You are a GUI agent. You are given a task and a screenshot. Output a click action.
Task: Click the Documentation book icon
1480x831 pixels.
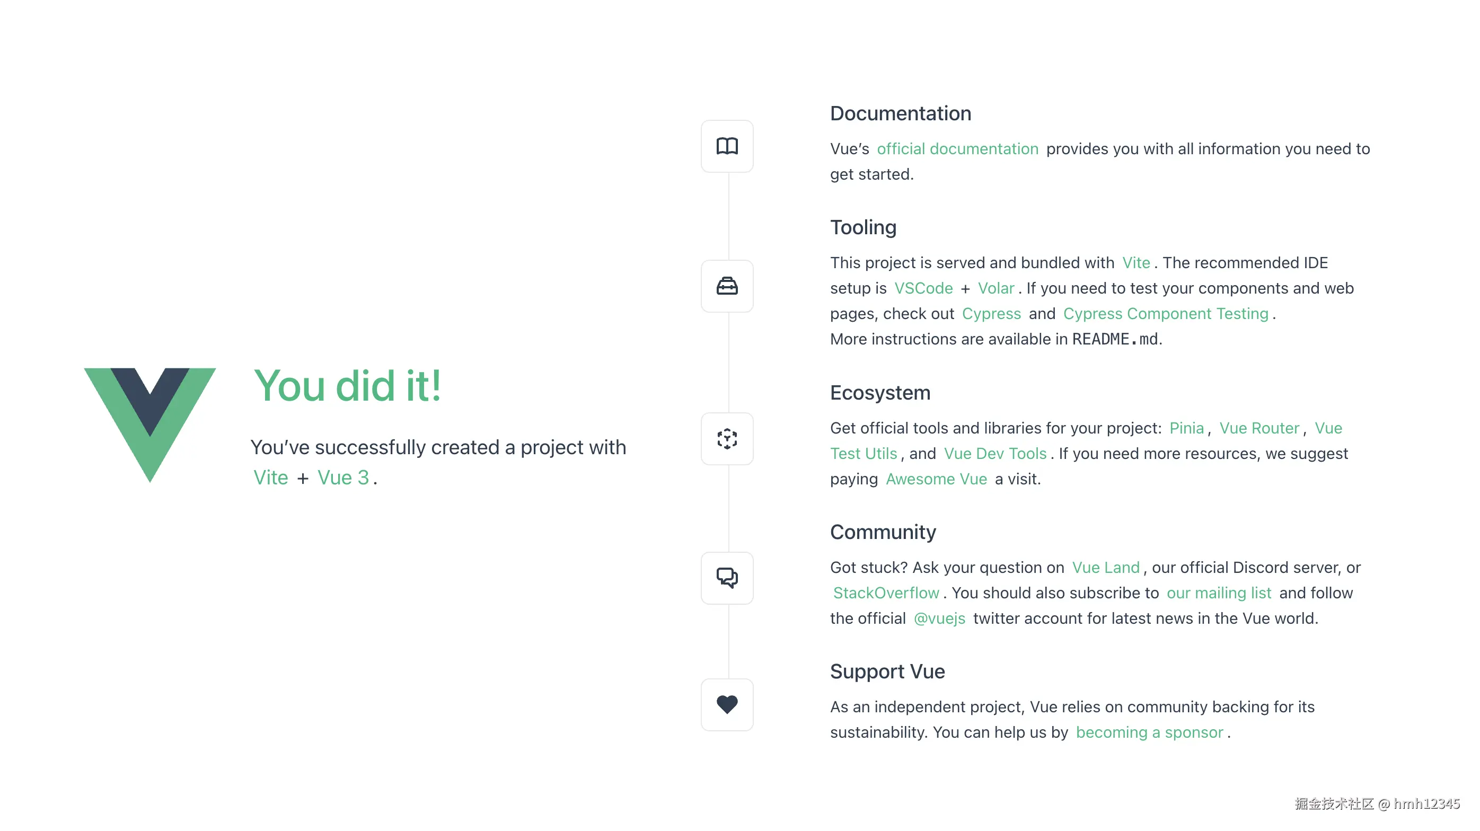point(727,146)
